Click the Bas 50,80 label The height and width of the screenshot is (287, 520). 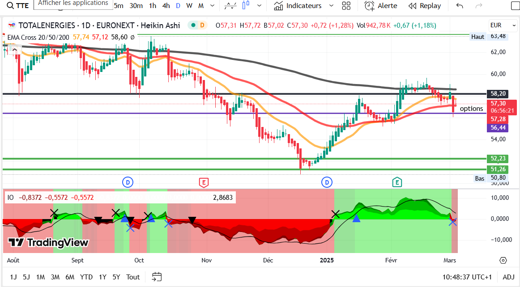[491, 178]
